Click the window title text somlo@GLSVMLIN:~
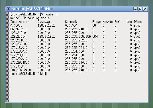 click(x=32, y=9)
